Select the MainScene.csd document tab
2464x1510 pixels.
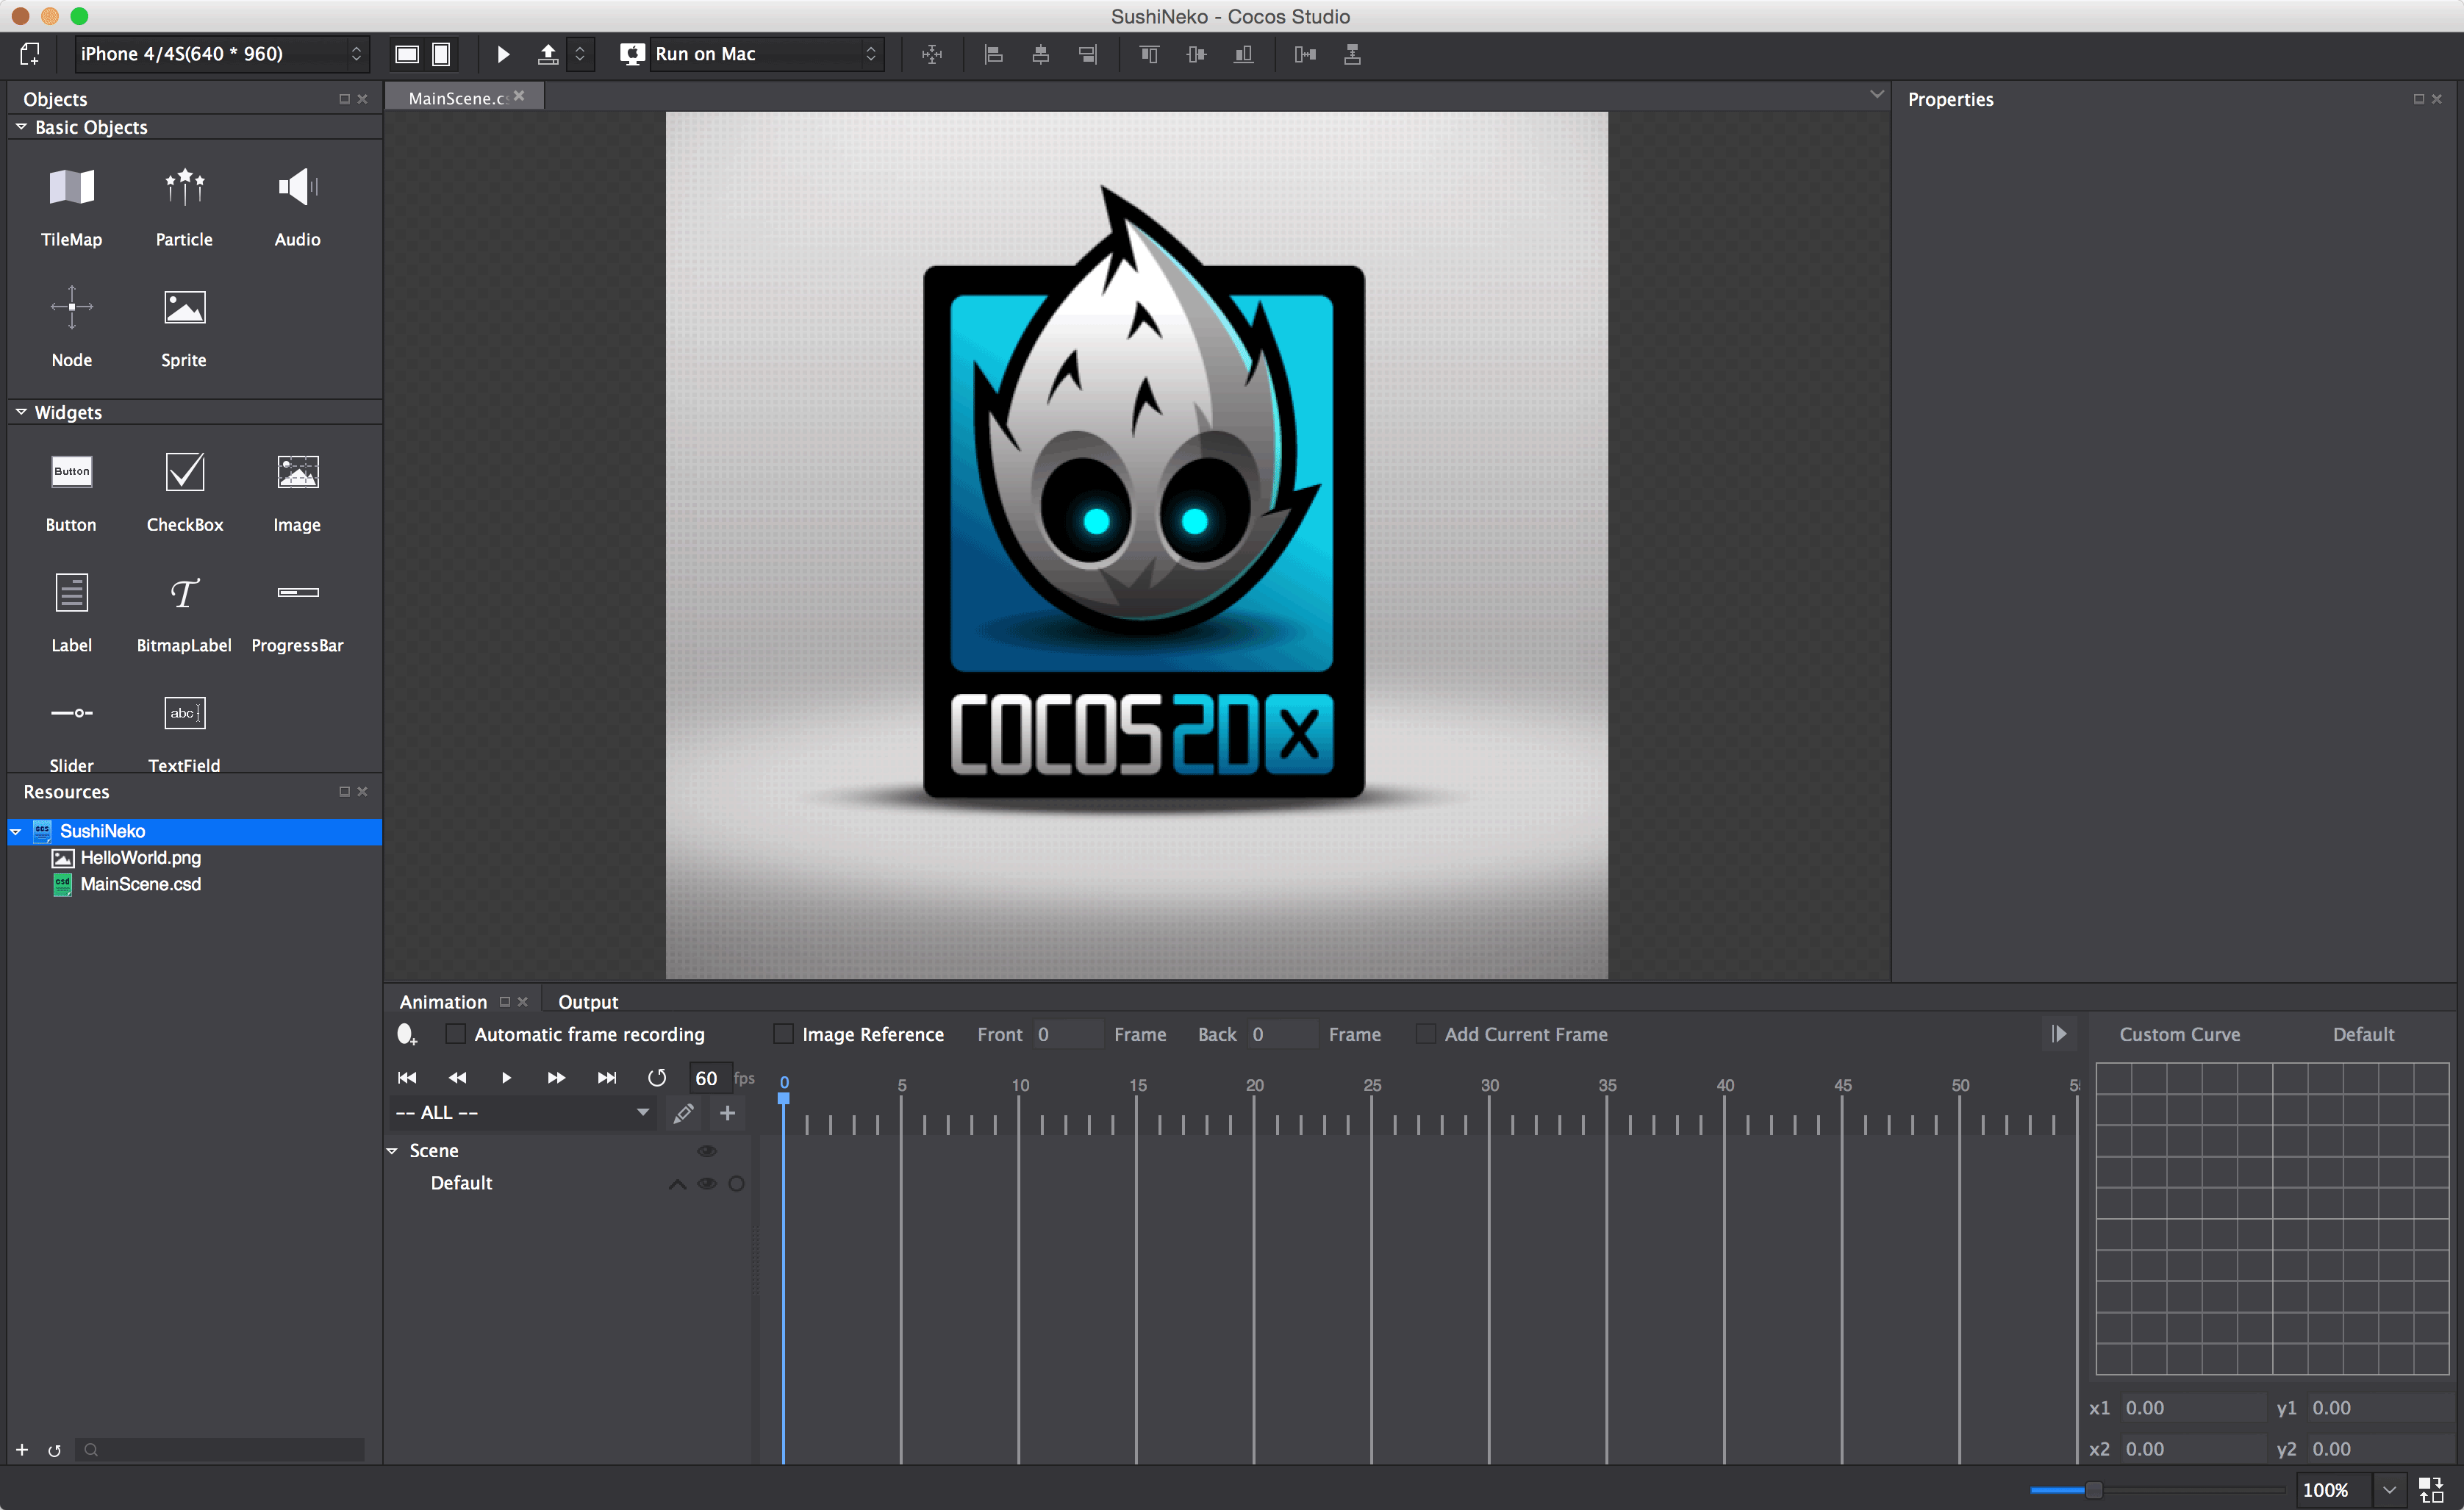(x=457, y=98)
